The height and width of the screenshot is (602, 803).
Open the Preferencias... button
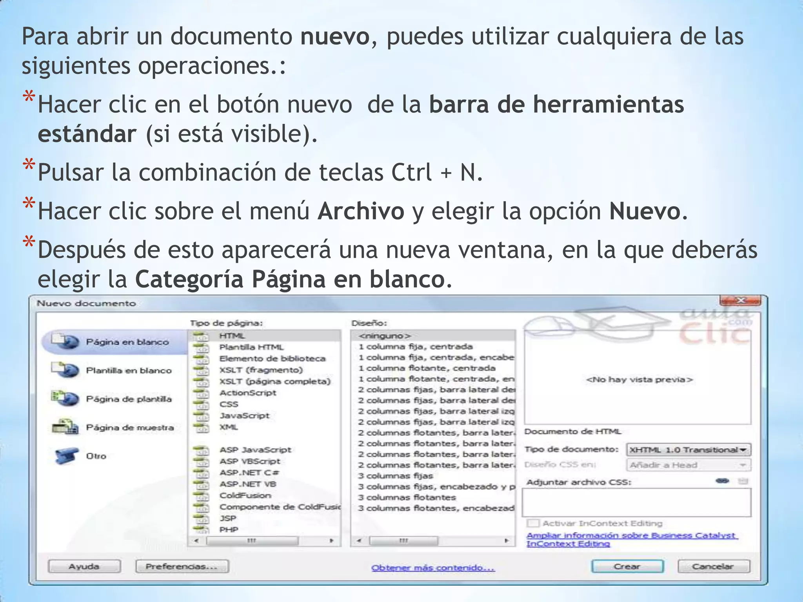[x=182, y=566]
